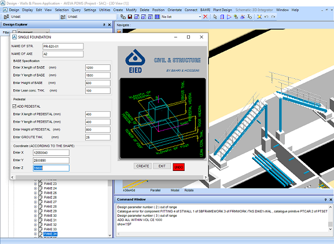Click the PDMS app icon beside Design menu
Viewport: 334px width, 244px height.
5,10
